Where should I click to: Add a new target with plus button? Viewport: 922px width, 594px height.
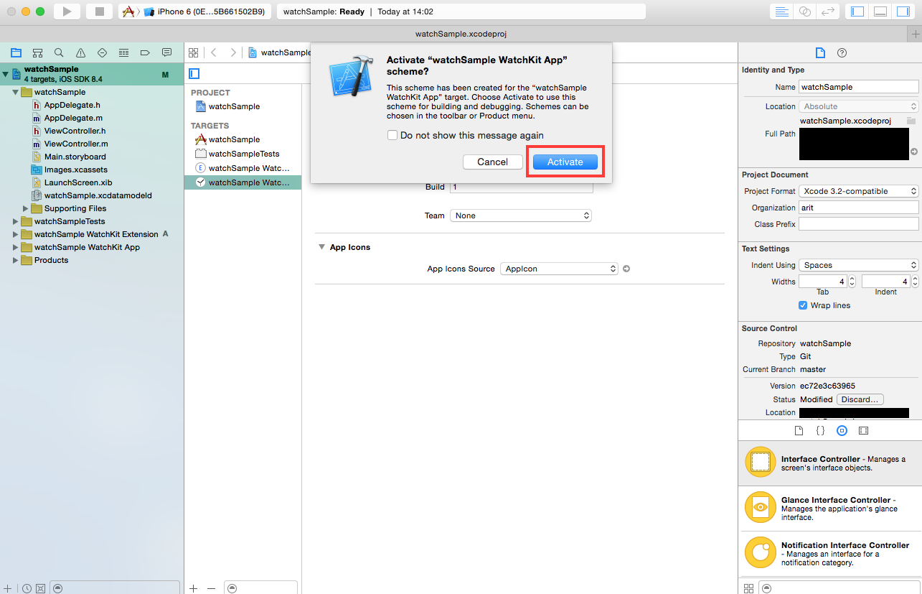[194, 588]
